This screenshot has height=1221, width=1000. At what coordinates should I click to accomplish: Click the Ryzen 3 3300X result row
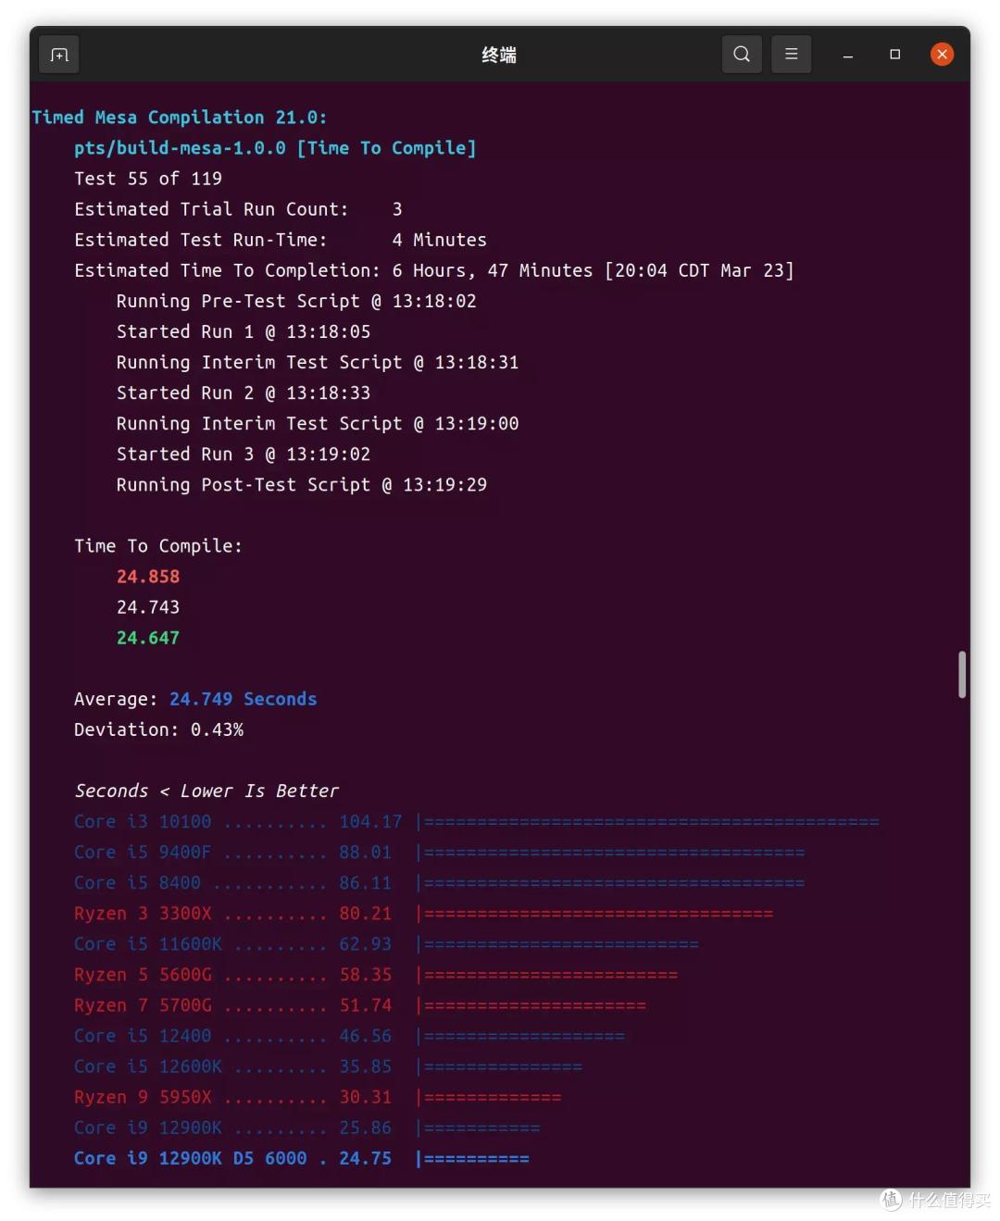(424, 913)
